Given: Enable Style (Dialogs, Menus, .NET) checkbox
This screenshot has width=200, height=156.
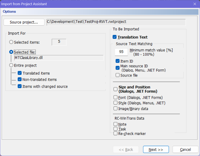Looking at the screenshot, I should (x=115, y=103).
